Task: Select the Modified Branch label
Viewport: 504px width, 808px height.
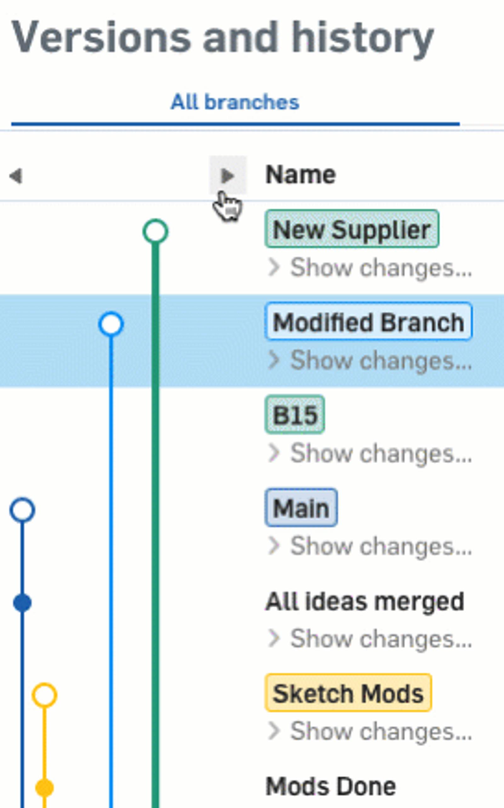Action: coord(368,322)
